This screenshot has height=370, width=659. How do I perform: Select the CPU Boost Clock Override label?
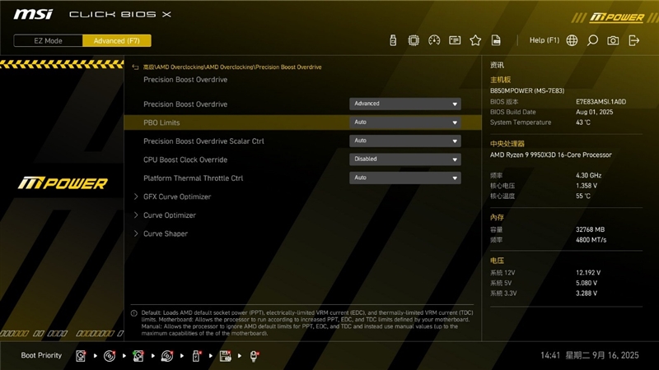(x=185, y=160)
